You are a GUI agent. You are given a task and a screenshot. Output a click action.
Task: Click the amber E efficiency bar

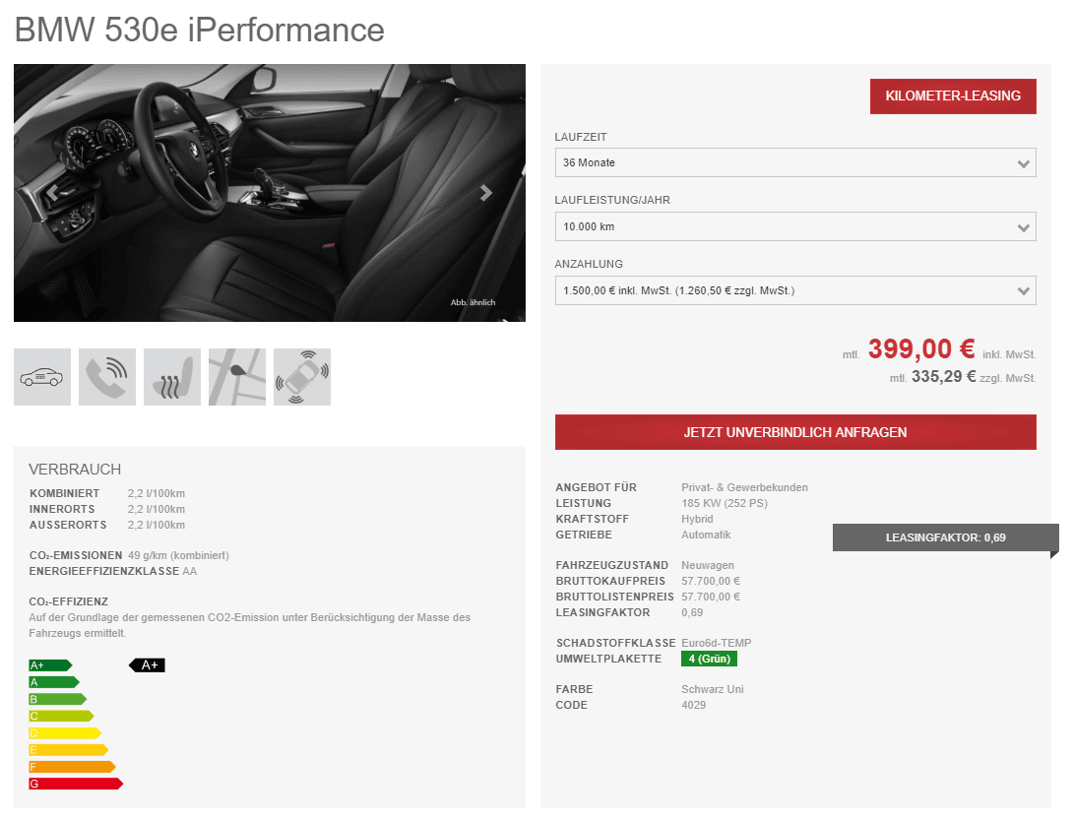[x=68, y=749]
